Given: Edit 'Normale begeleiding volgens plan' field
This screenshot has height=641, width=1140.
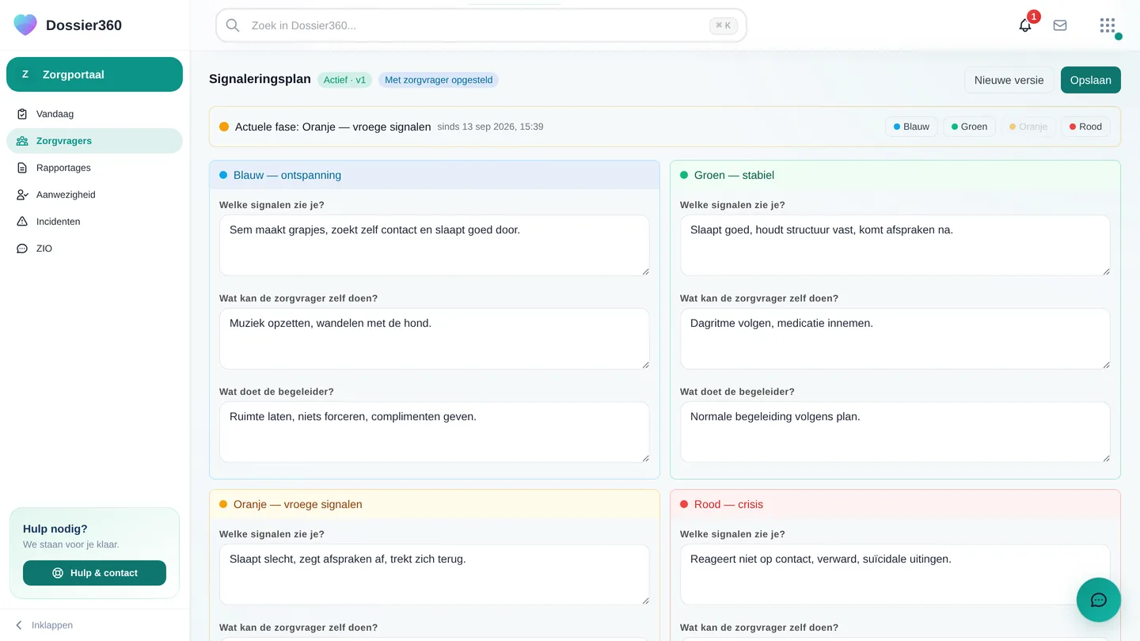Looking at the screenshot, I should [895, 432].
